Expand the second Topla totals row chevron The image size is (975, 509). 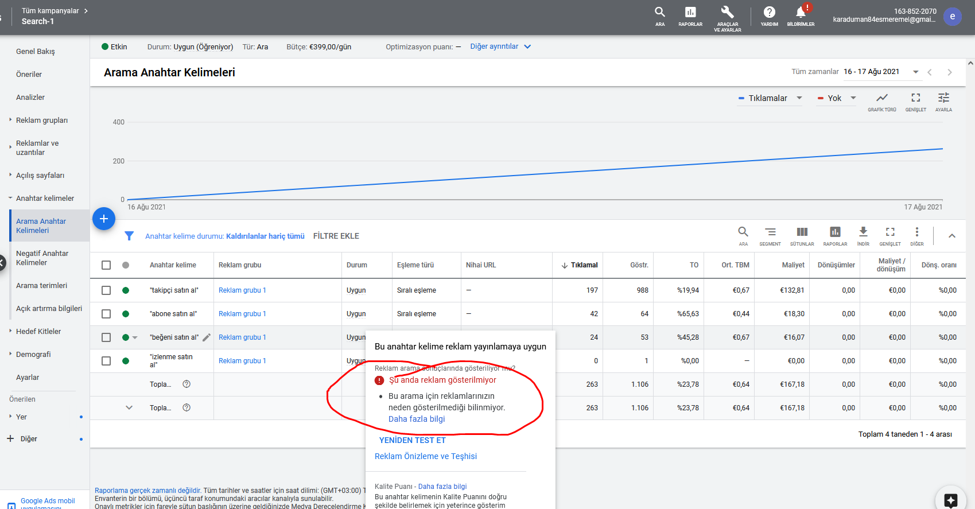pyautogui.click(x=129, y=408)
